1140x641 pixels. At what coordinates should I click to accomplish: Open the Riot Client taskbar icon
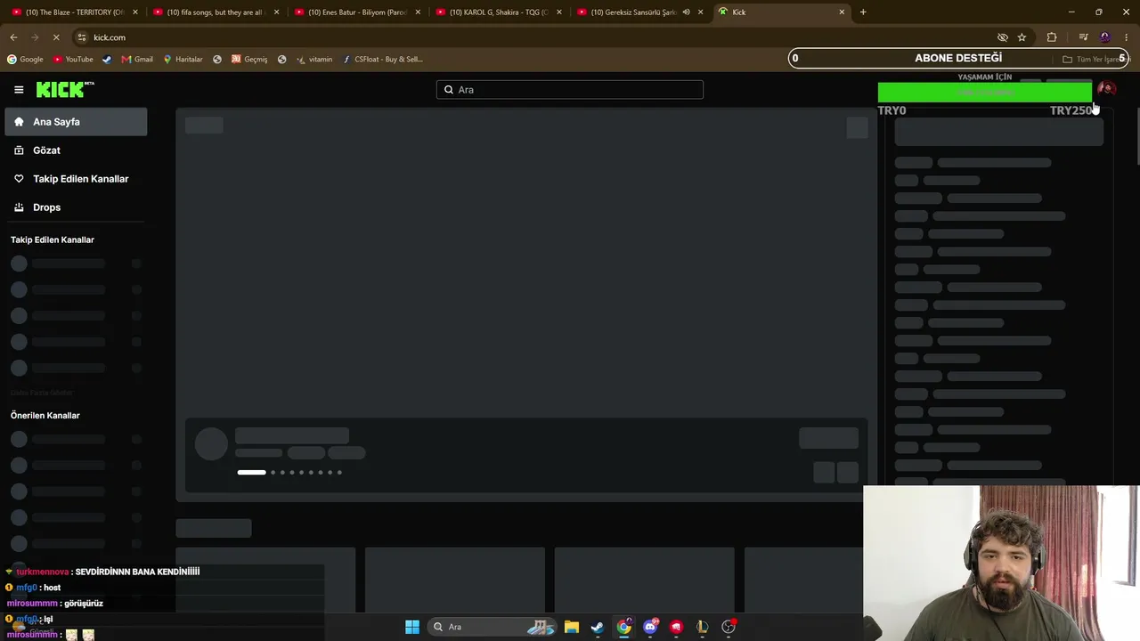coord(676,627)
